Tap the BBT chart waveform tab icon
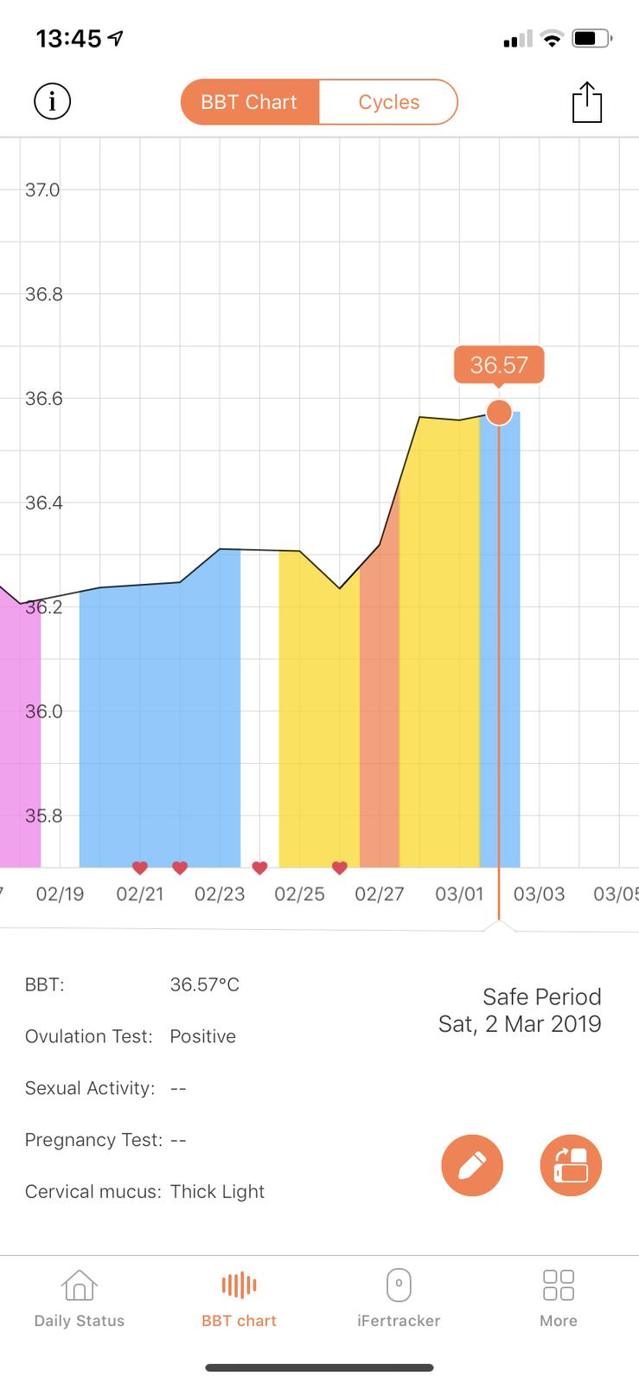 (x=239, y=1286)
